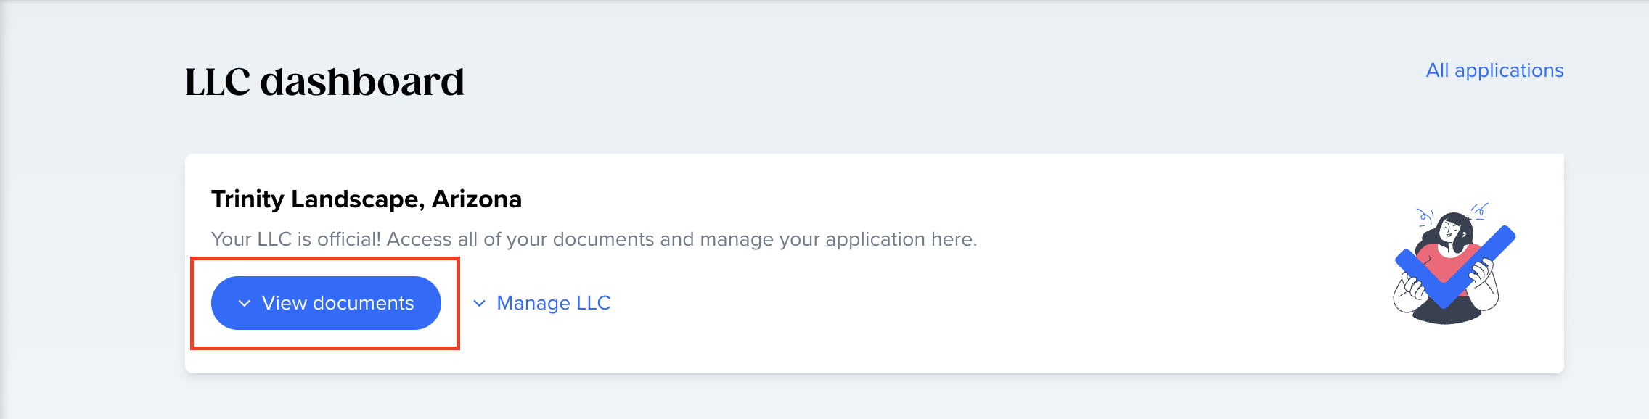The height and width of the screenshot is (419, 1649).
Task: Click the LLC dashboard heading
Action: click(x=324, y=81)
